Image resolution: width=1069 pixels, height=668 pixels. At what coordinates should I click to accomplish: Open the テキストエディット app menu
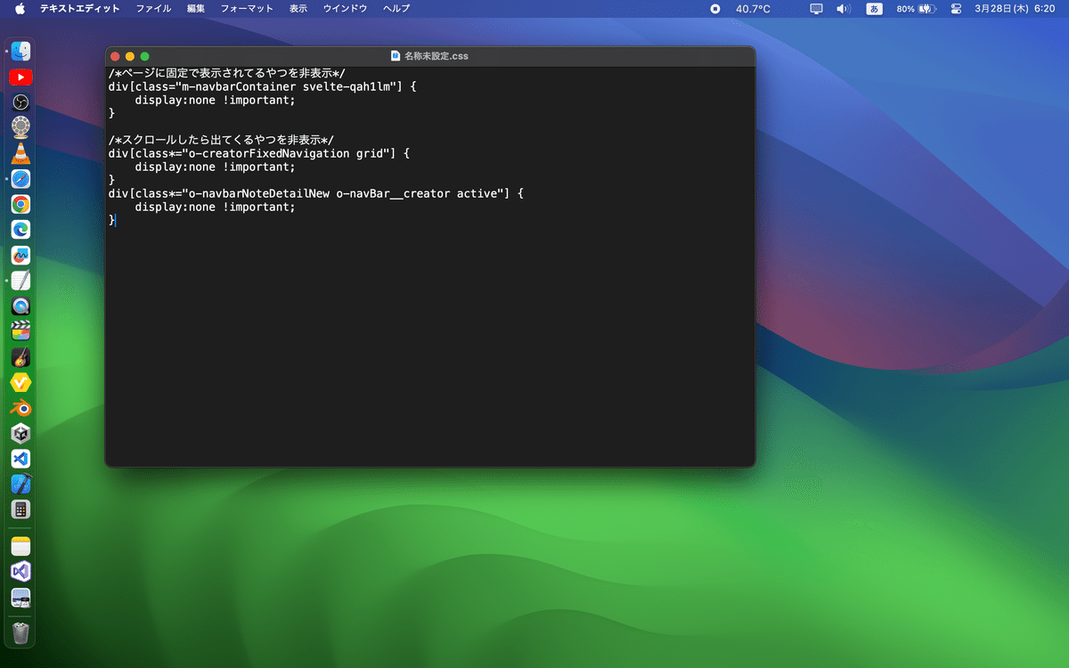tap(79, 8)
